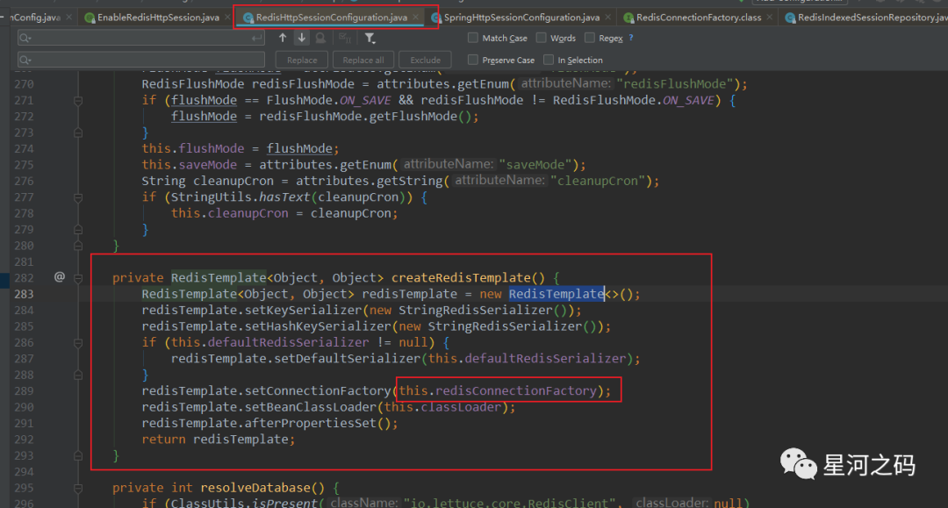This screenshot has height=508, width=948.
Task: Click return redisTemplate statement on line 292
Action: 219,440
